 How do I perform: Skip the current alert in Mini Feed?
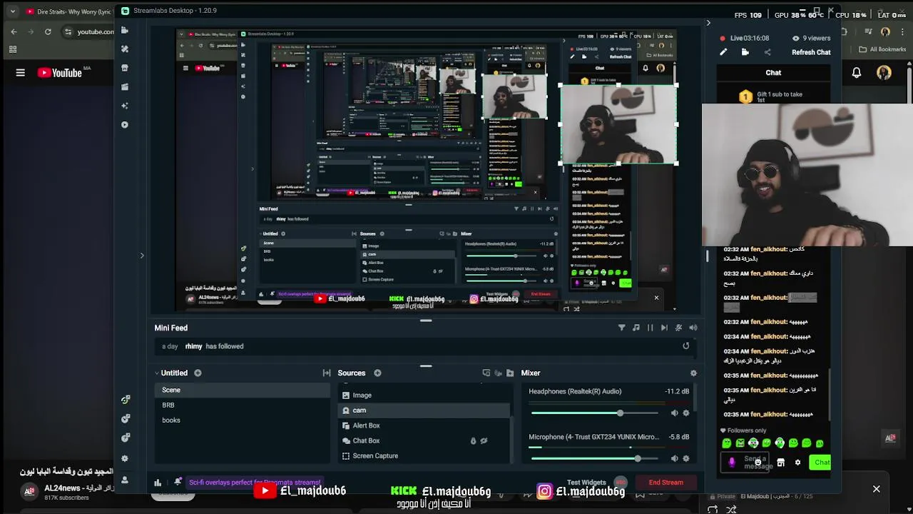(664, 328)
